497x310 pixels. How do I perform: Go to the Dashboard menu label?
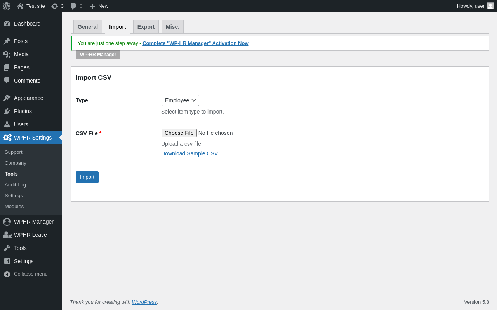(x=27, y=24)
